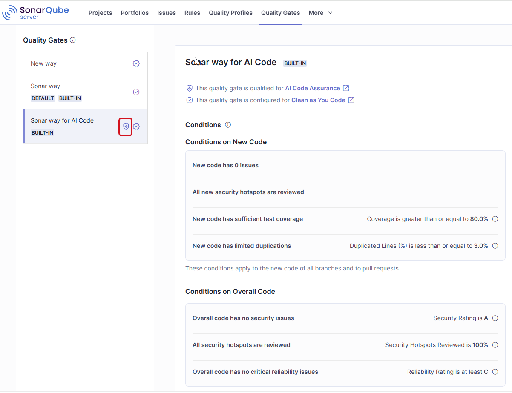This screenshot has height=393, width=512.
Task: Click the info icon for the Reliability Rating condition
Action: click(x=495, y=372)
